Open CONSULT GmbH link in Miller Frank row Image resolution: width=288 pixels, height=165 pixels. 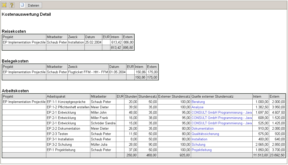(222, 118)
